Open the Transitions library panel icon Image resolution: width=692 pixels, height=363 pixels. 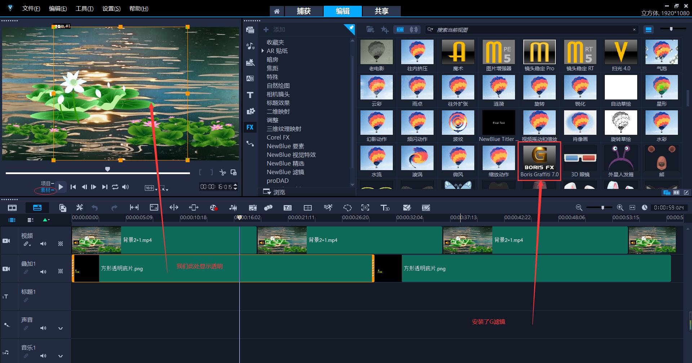(x=250, y=79)
